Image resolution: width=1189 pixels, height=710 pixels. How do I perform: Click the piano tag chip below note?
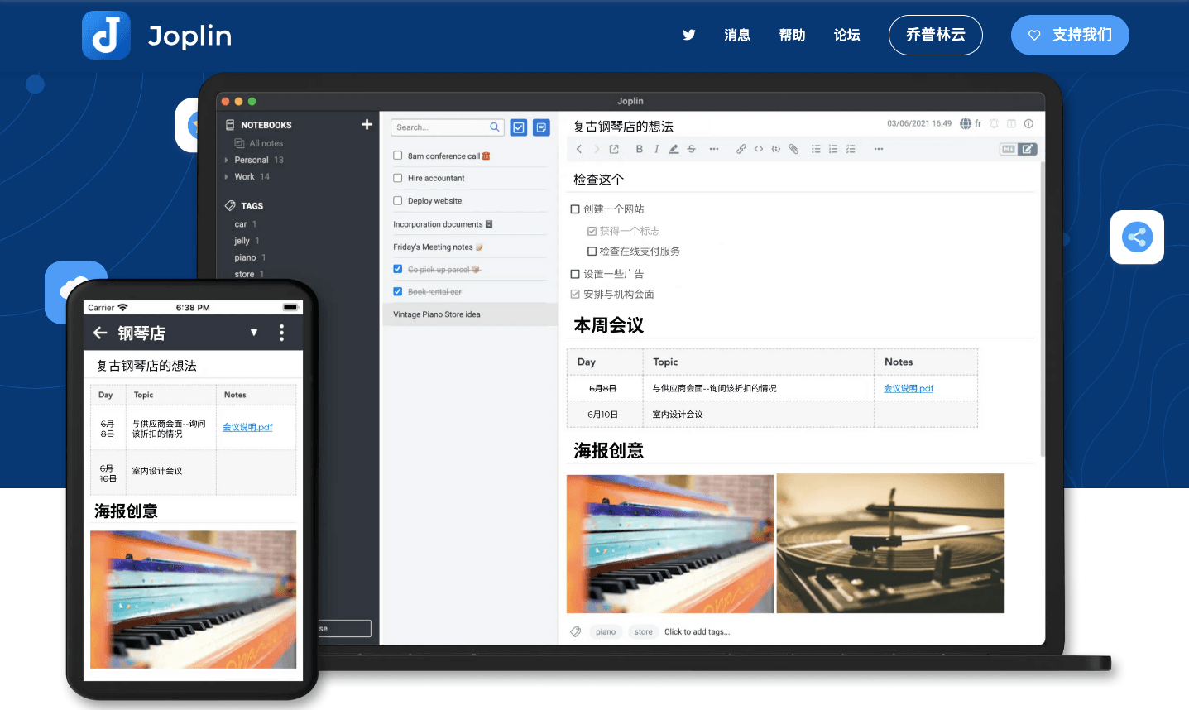click(606, 631)
